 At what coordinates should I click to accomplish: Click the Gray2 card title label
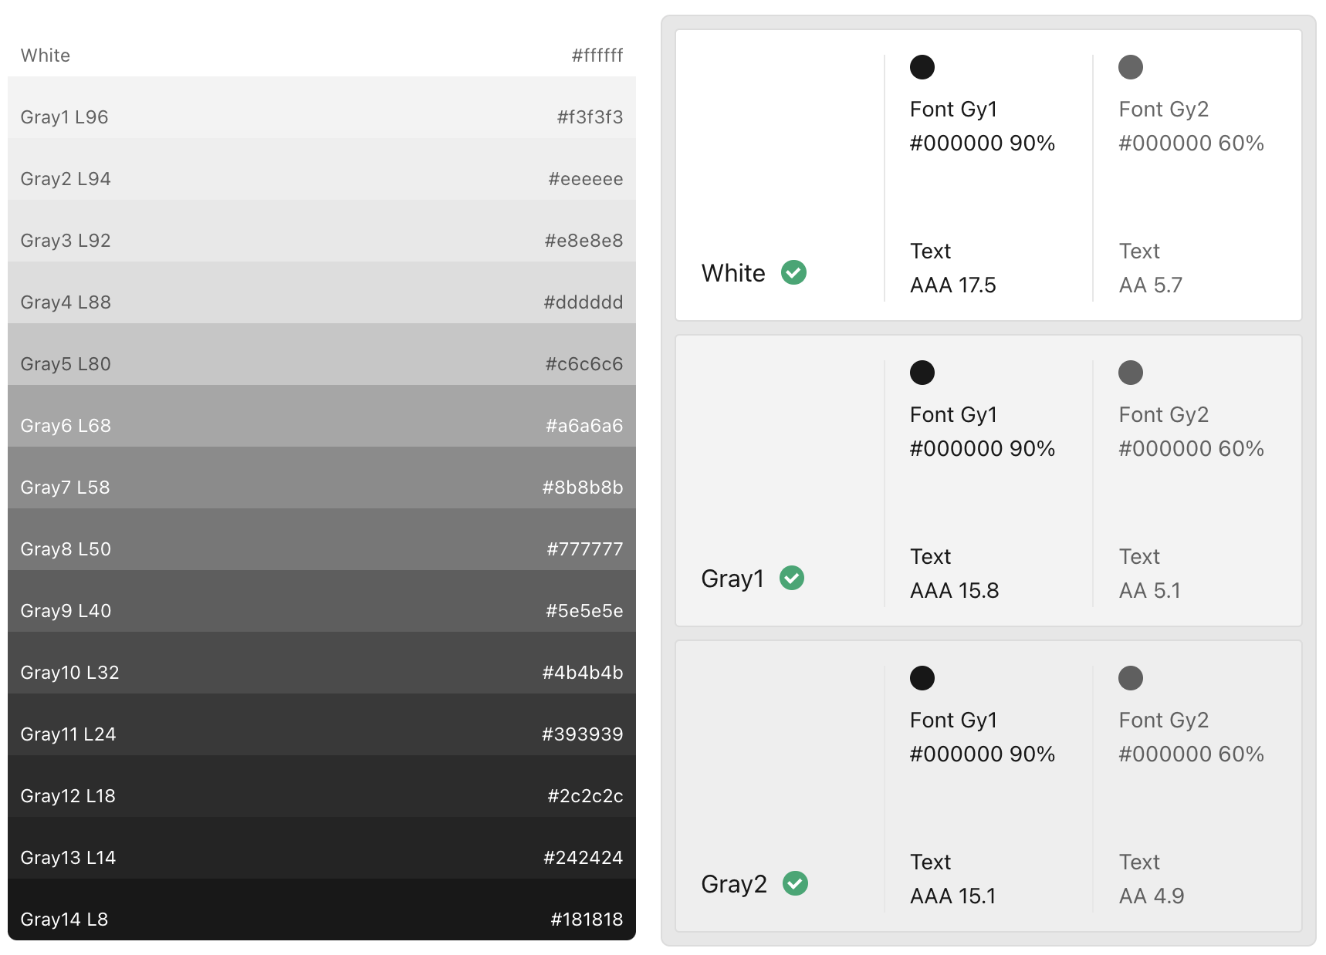click(x=734, y=884)
